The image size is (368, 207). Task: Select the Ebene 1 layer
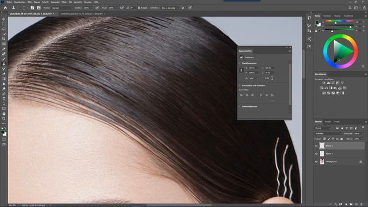pos(339,154)
